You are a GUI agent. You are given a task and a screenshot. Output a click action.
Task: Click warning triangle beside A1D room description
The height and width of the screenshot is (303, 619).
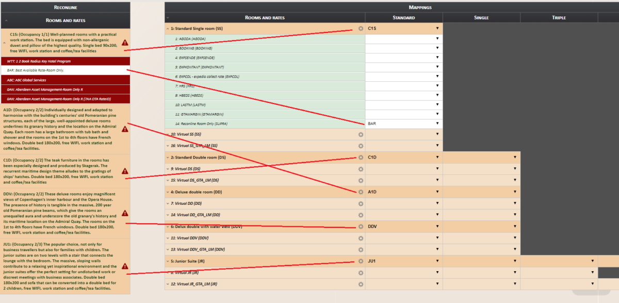(x=124, y=130)
